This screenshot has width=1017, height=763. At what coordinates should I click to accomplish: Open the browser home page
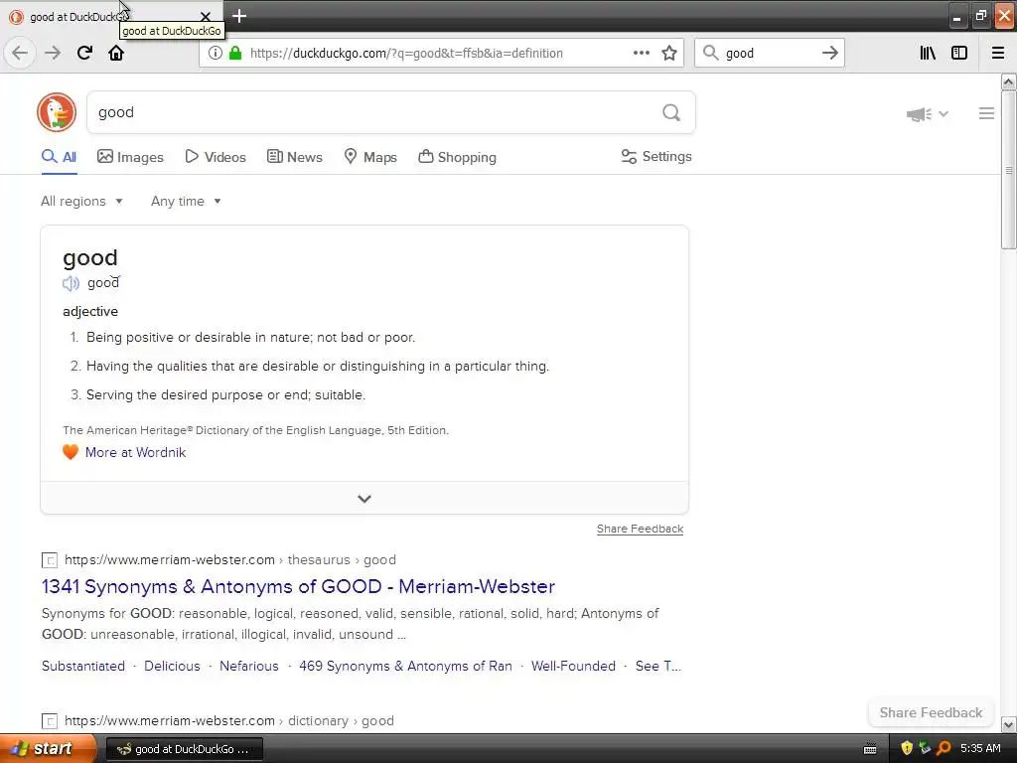[116, 54]
